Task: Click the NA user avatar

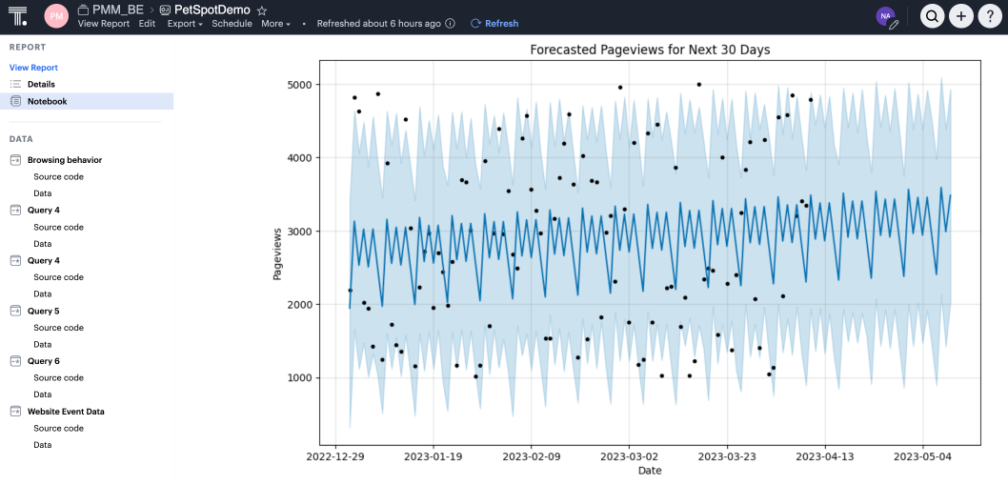Action: click(x=885, y=15)
